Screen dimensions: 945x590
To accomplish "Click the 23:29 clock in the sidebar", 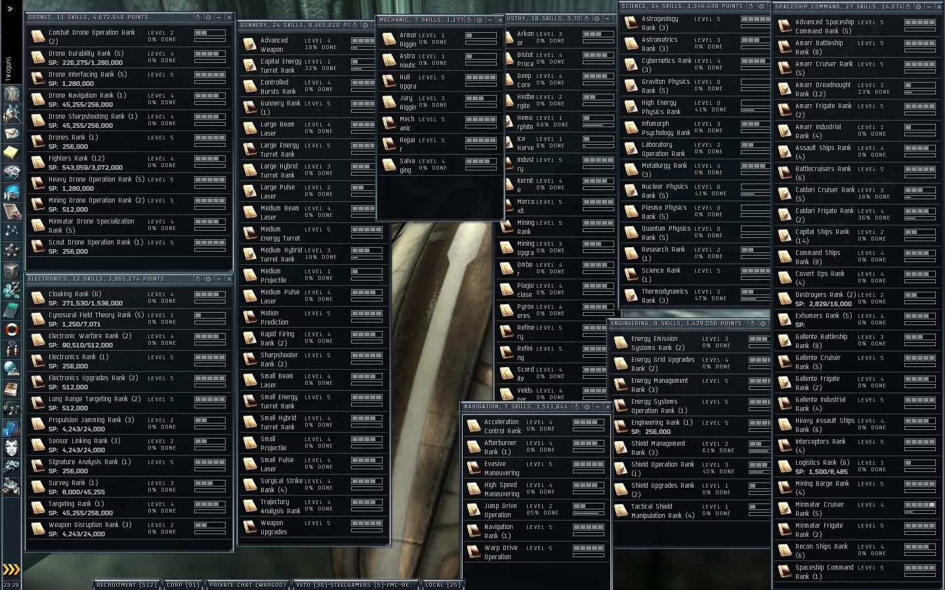I will point(11,584).
